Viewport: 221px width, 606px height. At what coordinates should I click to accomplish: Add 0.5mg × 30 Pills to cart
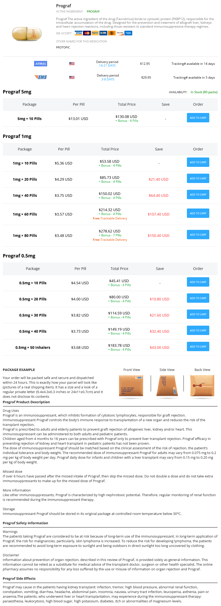click(x=198, y=314)
